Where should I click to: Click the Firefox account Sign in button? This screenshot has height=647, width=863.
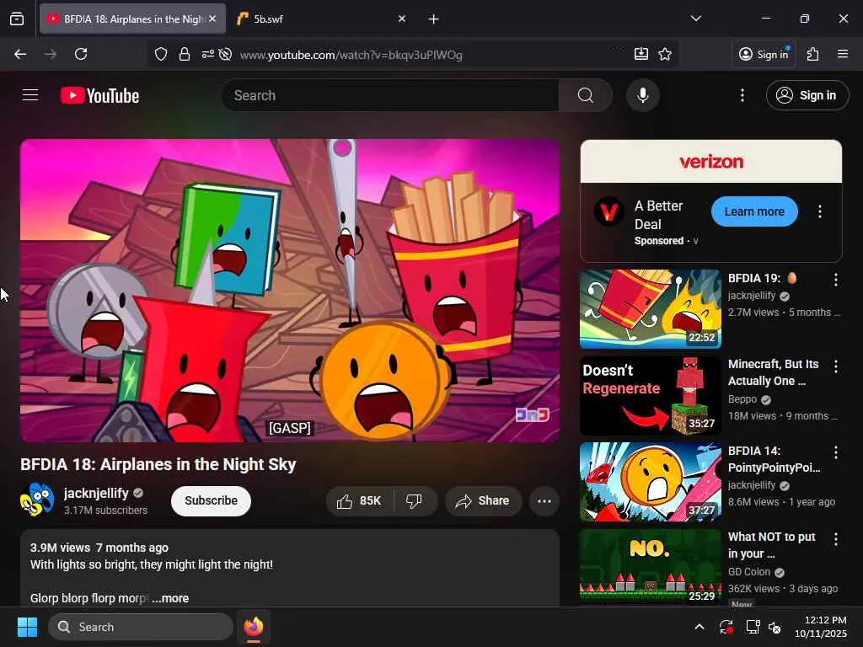tap(764, 54)
